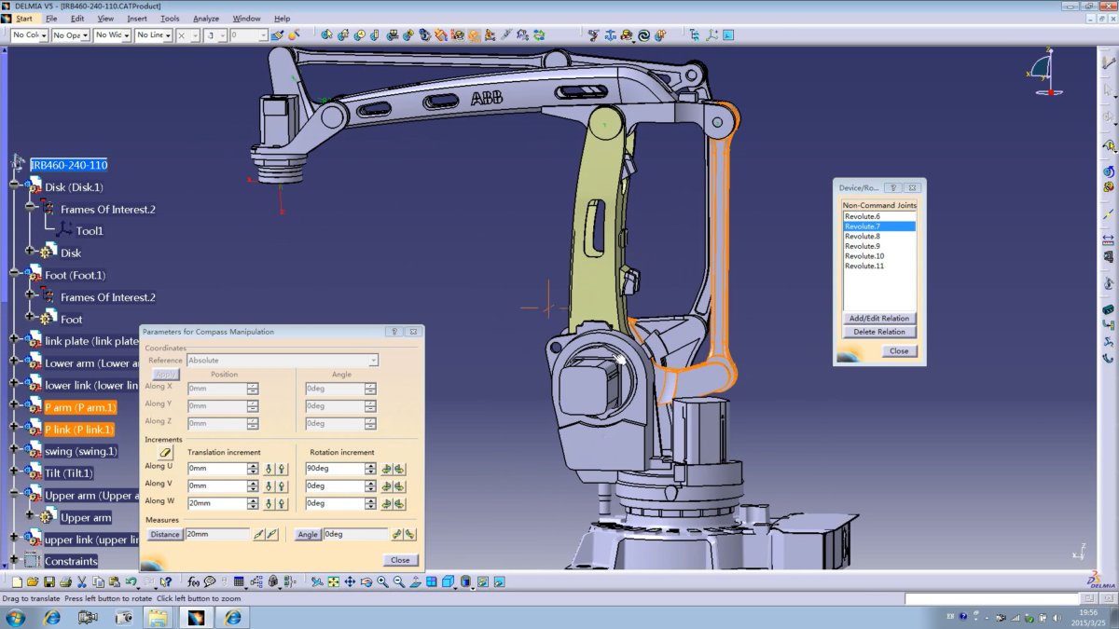
Task: Open the Tools menu
Action: pyautogui.click(x=170, y=18)
